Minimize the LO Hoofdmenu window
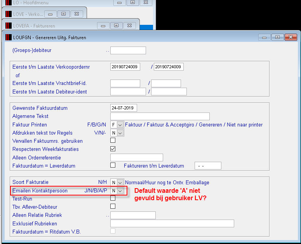 [119, 2]
